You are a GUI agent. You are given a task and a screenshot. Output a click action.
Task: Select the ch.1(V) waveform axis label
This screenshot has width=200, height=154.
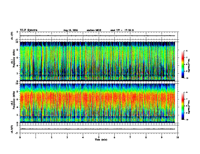12,36
